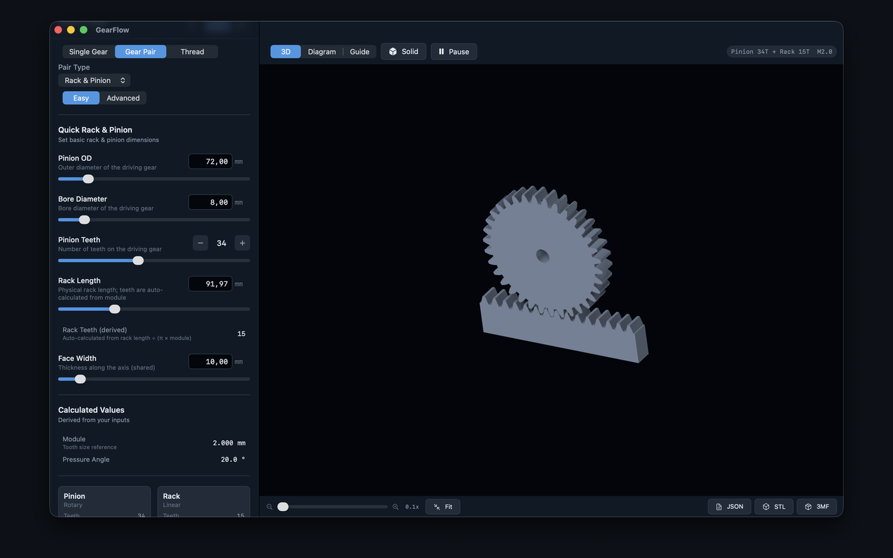Click the Quick Rack & Pinion heading

pos(95,130)
